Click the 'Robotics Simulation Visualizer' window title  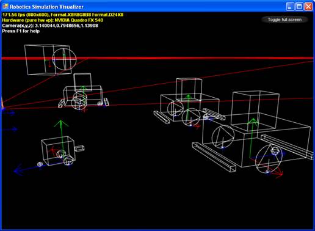(46, 7)
